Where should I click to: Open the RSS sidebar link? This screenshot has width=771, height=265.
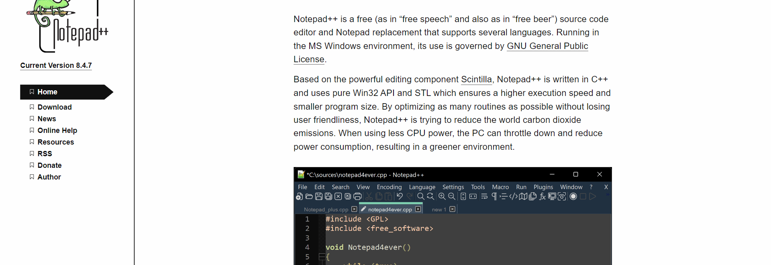(45, 154)
